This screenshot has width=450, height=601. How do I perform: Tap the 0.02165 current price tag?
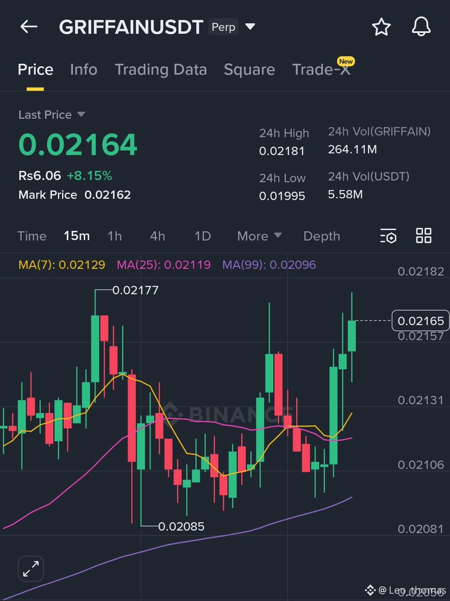420,321
